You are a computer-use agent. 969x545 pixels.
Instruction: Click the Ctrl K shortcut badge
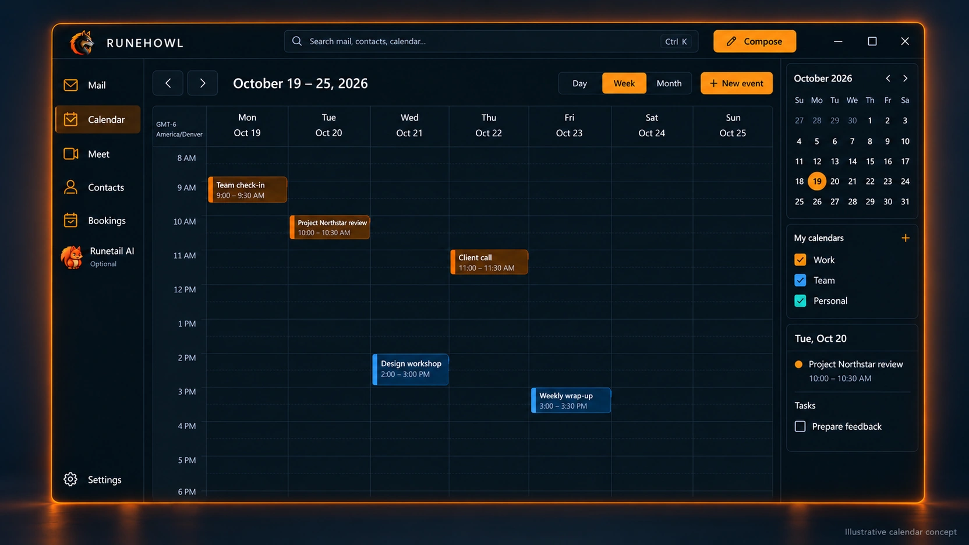coord(676,41)
